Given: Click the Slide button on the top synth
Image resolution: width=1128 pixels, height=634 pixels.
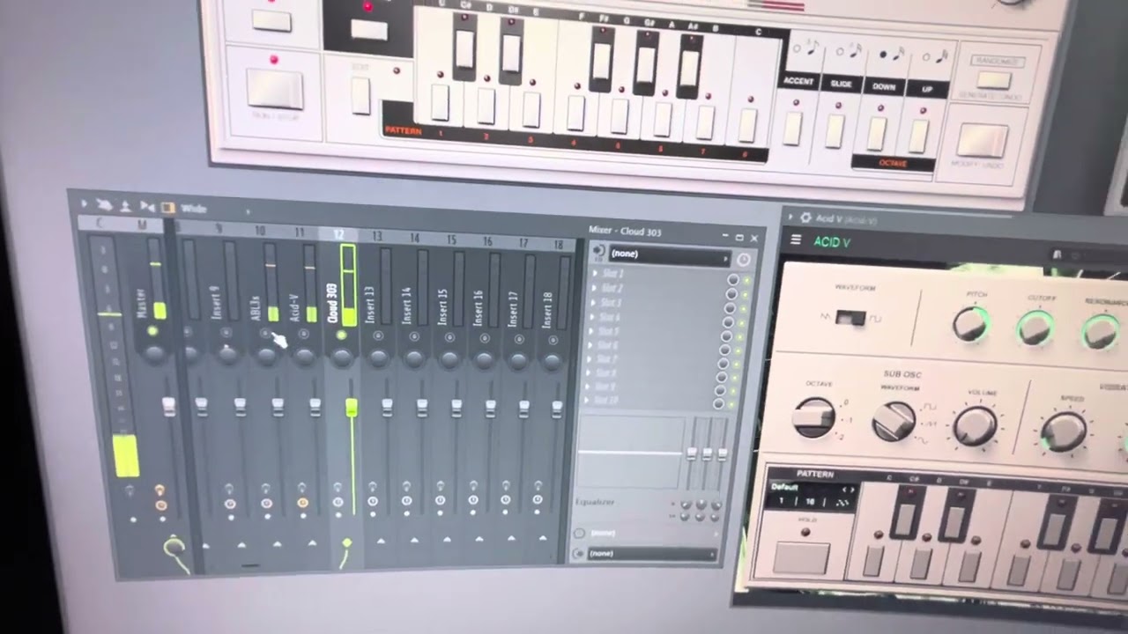Looking at the screenshot, I should 835,131.
